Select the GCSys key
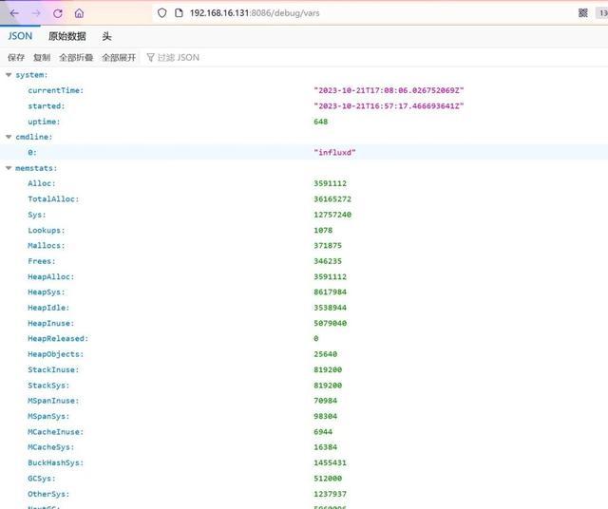The image size is (608, 509). point(42,478)
